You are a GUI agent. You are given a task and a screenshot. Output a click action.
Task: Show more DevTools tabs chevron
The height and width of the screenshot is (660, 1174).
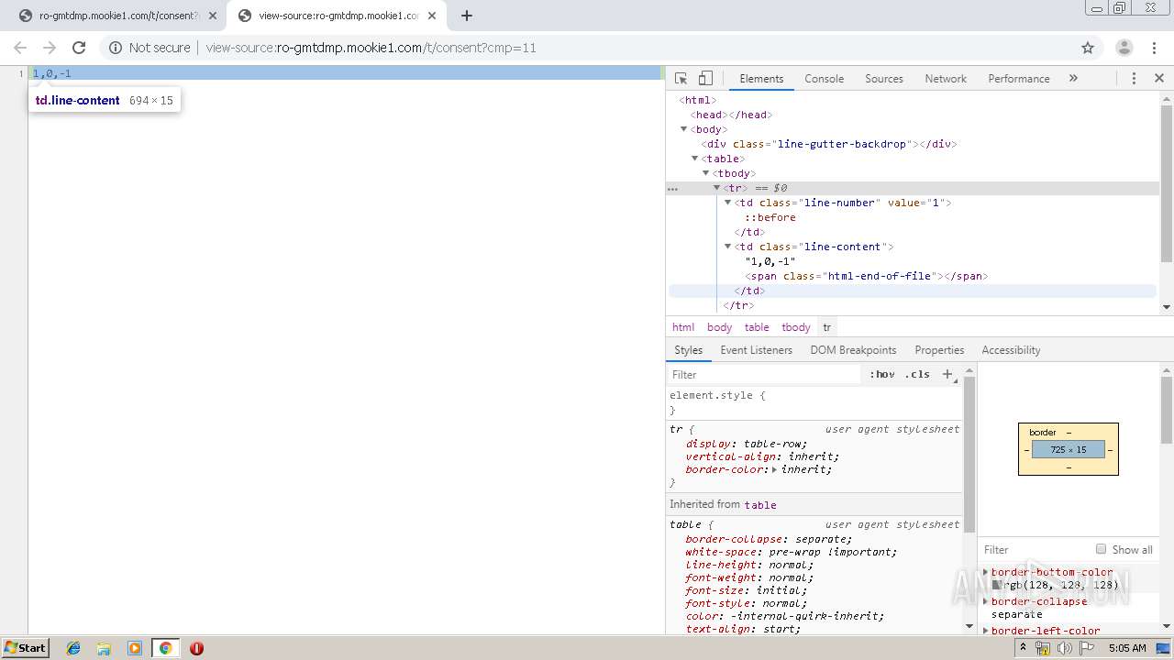(x=1073, y=79)
